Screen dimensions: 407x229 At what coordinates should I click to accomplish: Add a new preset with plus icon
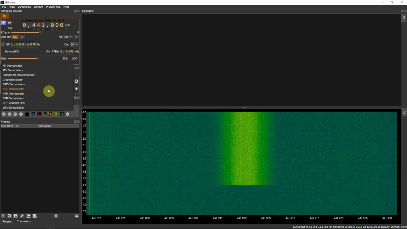coord(3,216)
